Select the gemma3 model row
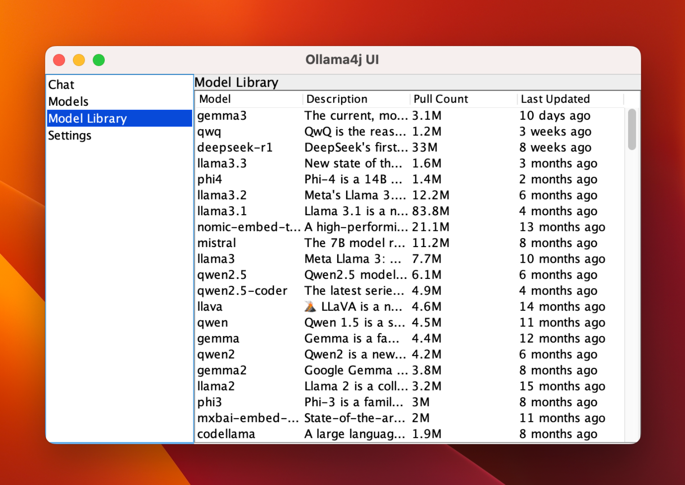 [x=222, y=116]
